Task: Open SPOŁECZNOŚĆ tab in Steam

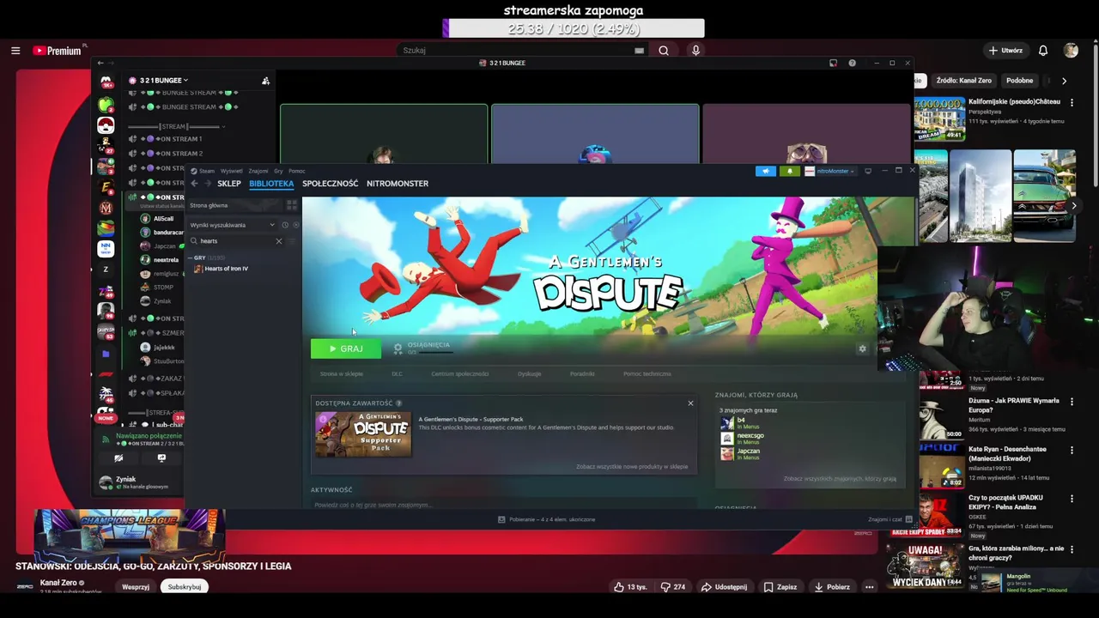Action: [330, 184]
